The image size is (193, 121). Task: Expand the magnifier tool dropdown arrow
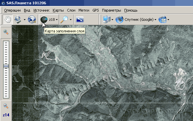tap(71, 20)
